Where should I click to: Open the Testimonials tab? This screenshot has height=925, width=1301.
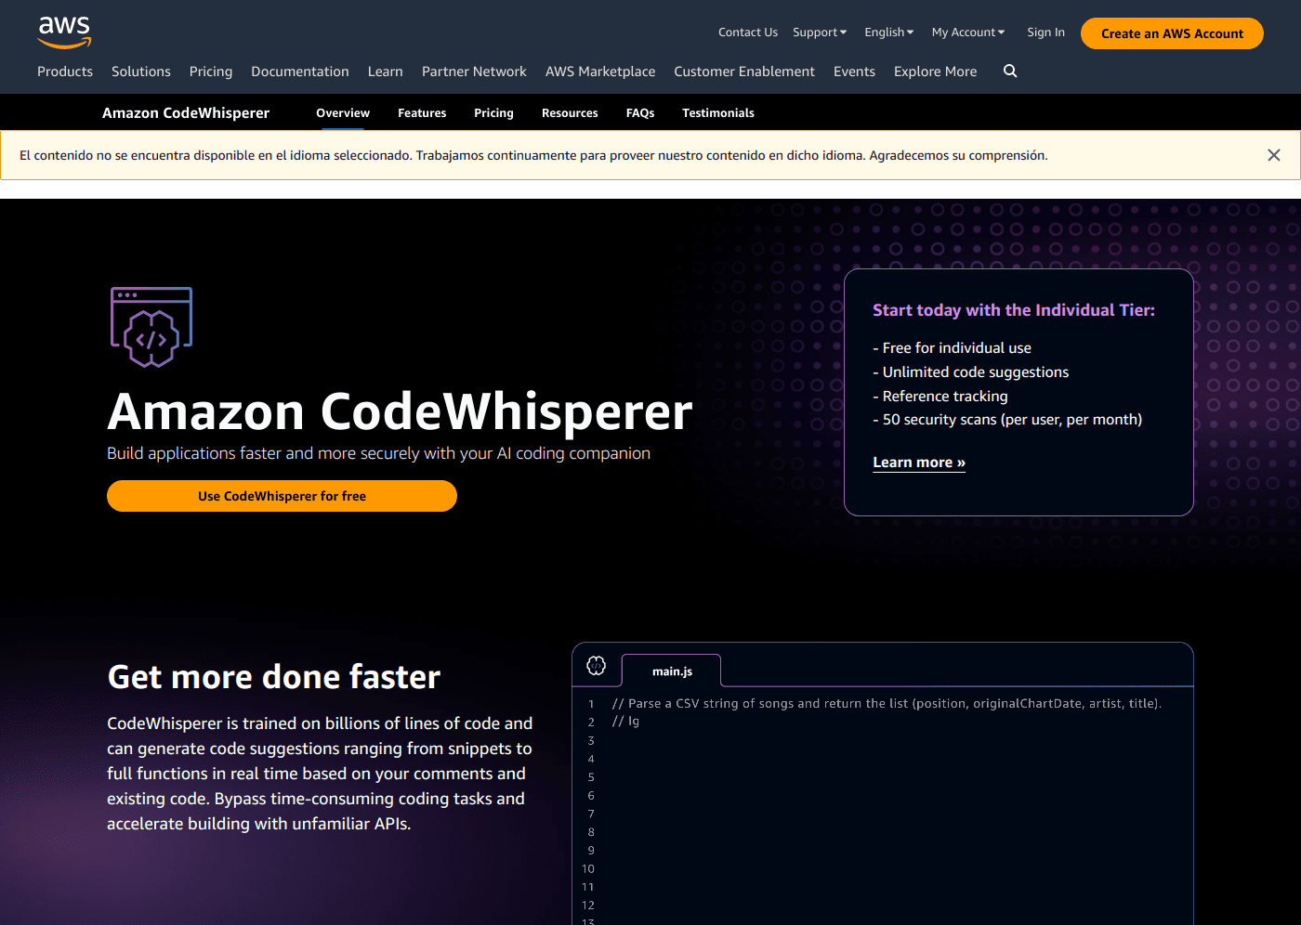click(718, 113)
